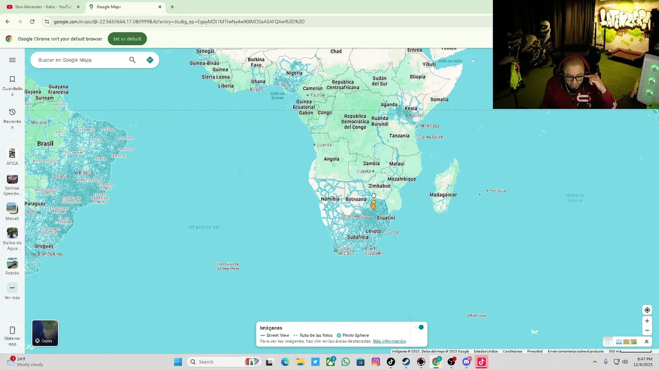This screenshot has width=659, height=370.
Task: Open directions with the blue diamond icon
Action: 150,60
